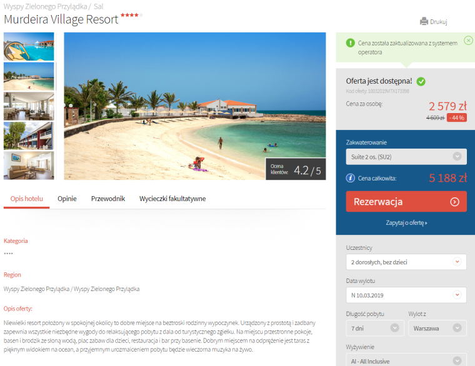Open the Wylot z Warszawa dropdown

tap(437, 328)
